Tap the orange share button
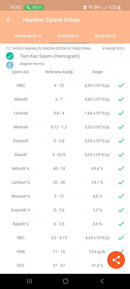This screenshot has width=130, height=289. [116, 260]
